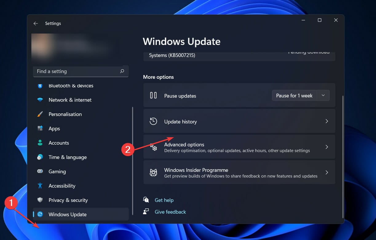Click Give feedback

click(x=170, y=212)
